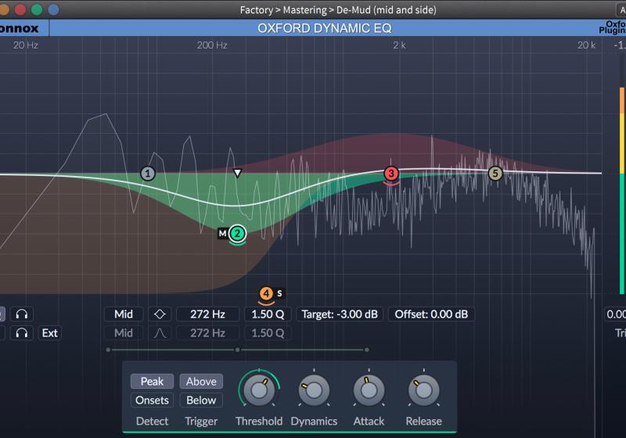This screenshot has height=438, width=626.
Task: Click the 200 Hz frequency axis label
Action: (212, 45)
